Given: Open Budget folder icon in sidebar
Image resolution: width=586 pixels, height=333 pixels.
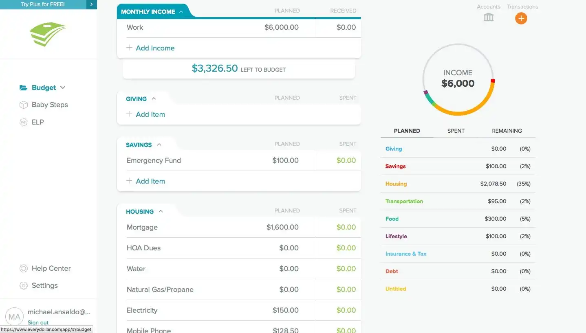Looking at the screenshot, I should 24,88.
